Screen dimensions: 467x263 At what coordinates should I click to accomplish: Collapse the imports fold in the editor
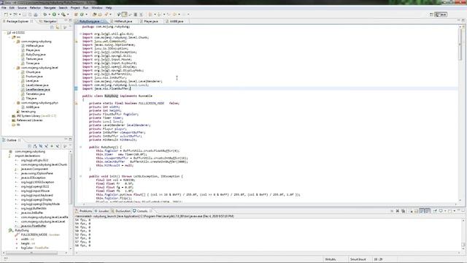pos(80,34)
